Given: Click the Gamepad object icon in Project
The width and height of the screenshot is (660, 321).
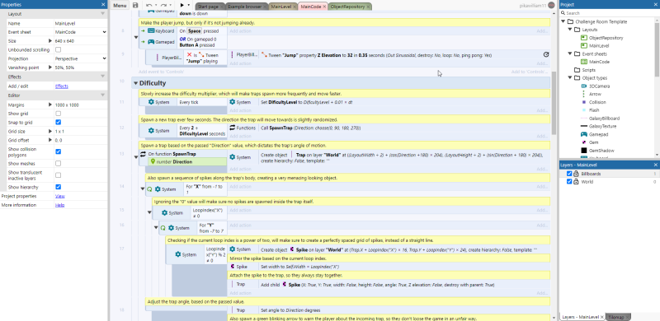Looking at the screenshot, I should (x=584, y=134).
